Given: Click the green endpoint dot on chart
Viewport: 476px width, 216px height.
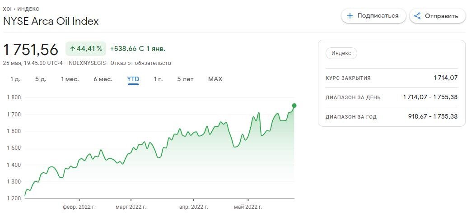Looking at the screenshot, I should (294, 106).
